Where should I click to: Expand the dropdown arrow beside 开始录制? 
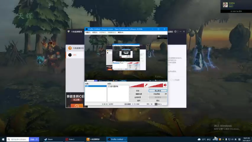[x=166, y=94]
